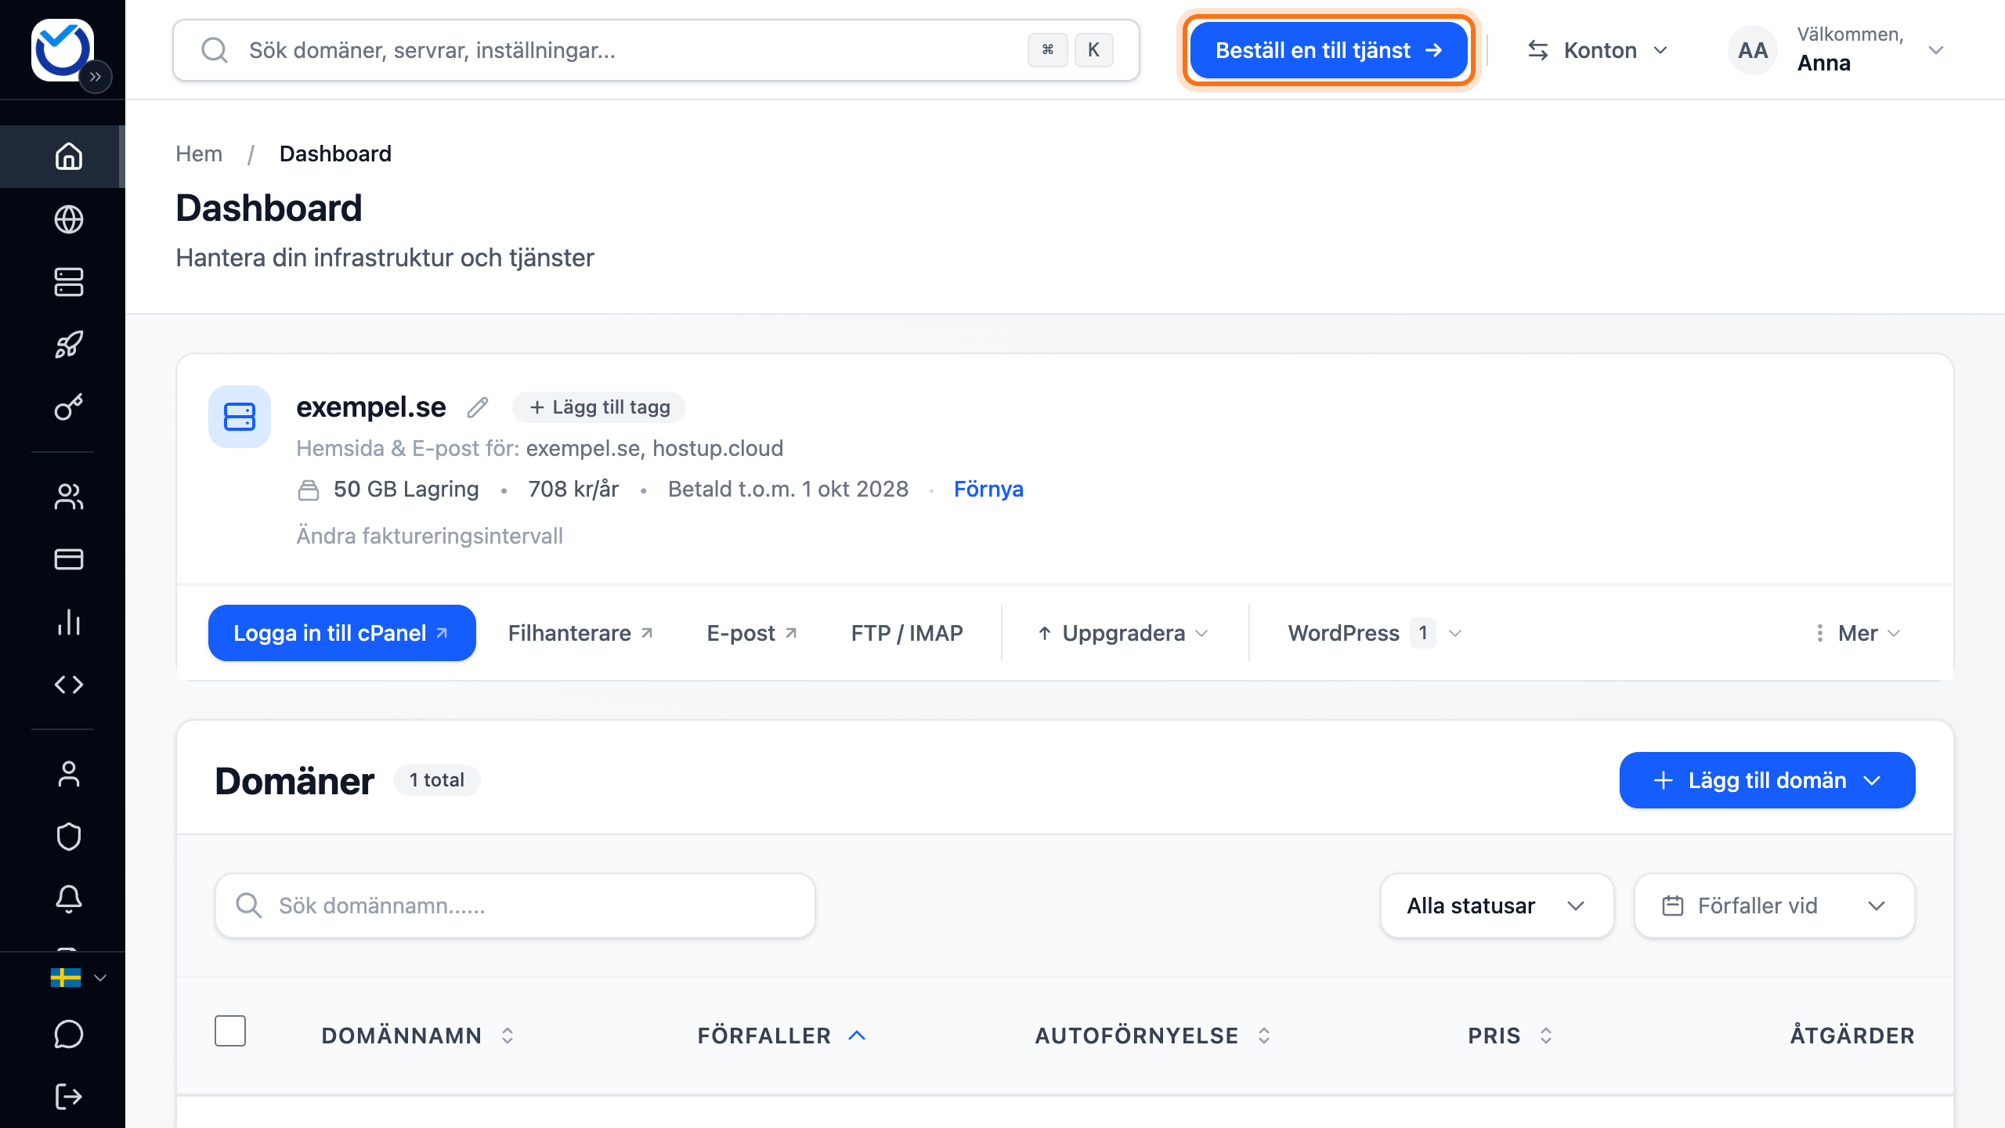Click the key icon in sidebar
This screenshot has width=2005, height=1128.
[x=69, y=407]
